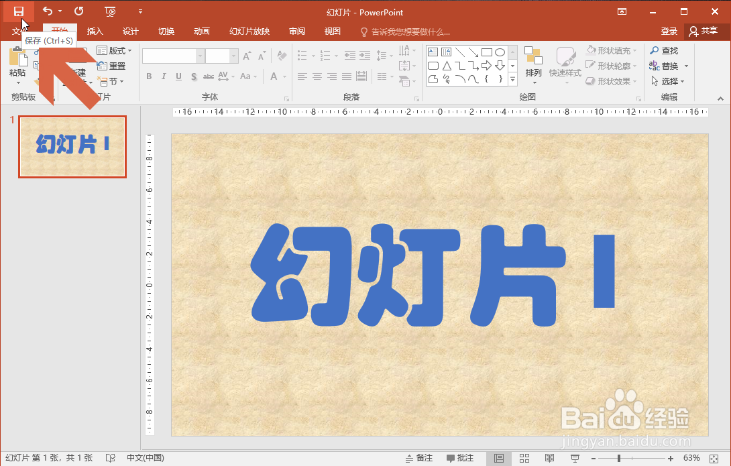Toggle italic formatting
Viewport: 731px width, 466px height.
[x=164, y=76]
